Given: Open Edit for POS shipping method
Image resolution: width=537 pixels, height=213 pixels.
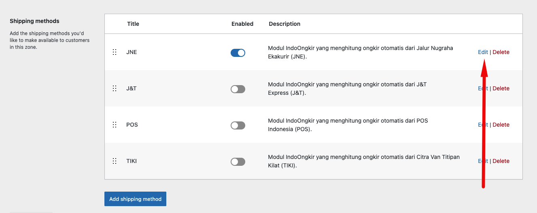Looking at the screenshot, I should [480, 125].
